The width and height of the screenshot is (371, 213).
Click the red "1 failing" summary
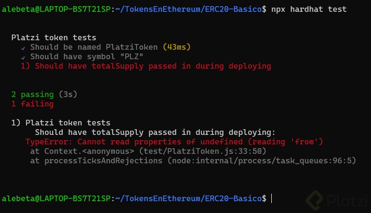(32, 104)
